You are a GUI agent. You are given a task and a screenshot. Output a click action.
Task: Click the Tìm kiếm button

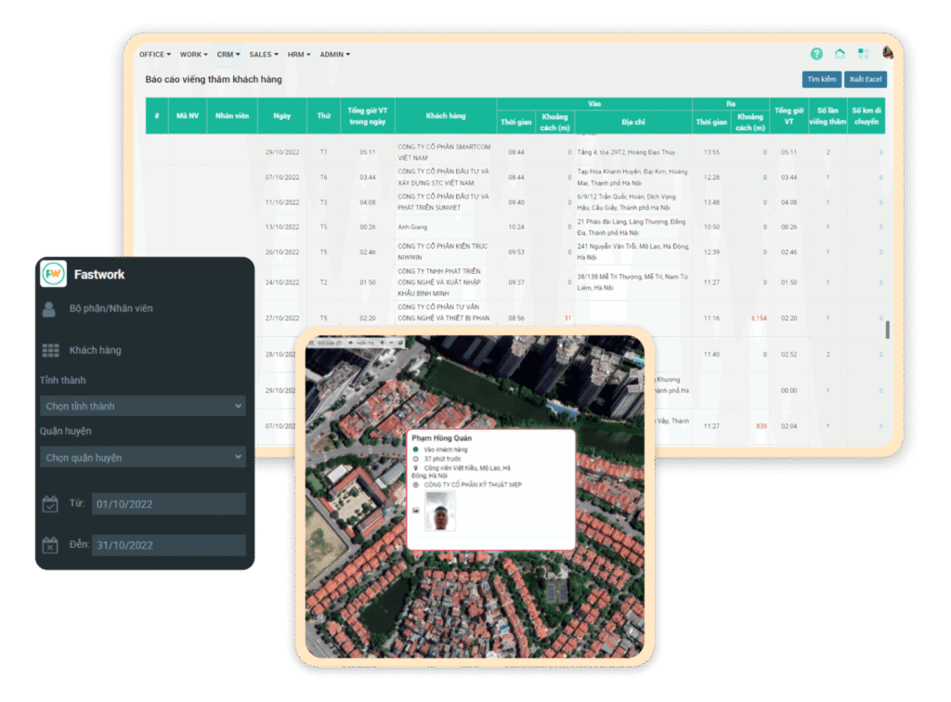coord(821,80)
